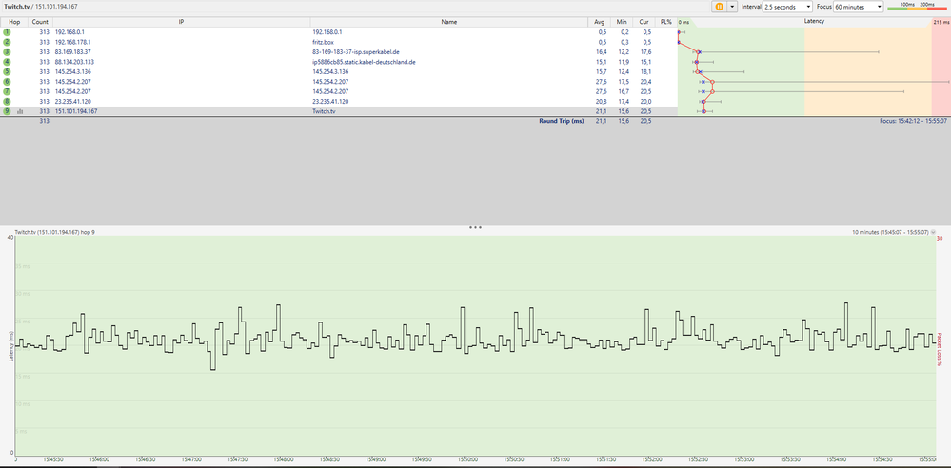Click the 15:50:00 time axis marker
Screen dimensions: 951x468
click(467, 460)
